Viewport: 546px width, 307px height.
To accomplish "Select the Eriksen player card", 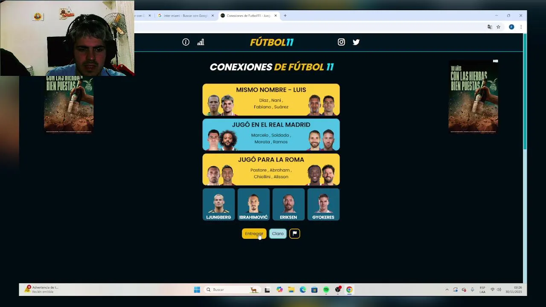I will coord(288,204).
